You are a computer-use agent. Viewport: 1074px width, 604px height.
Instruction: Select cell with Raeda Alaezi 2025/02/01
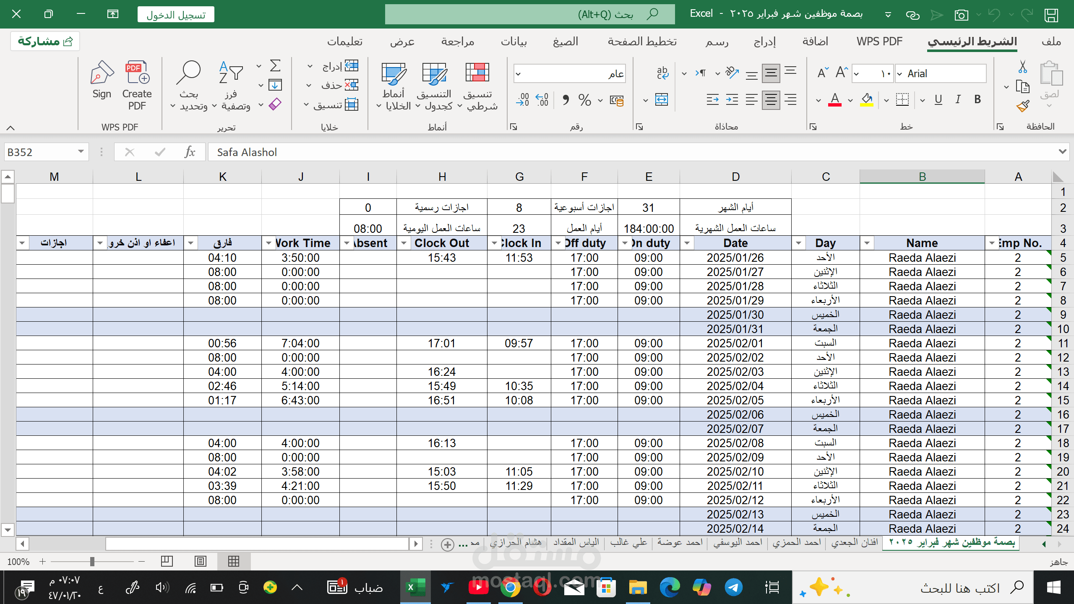point(922,343)
